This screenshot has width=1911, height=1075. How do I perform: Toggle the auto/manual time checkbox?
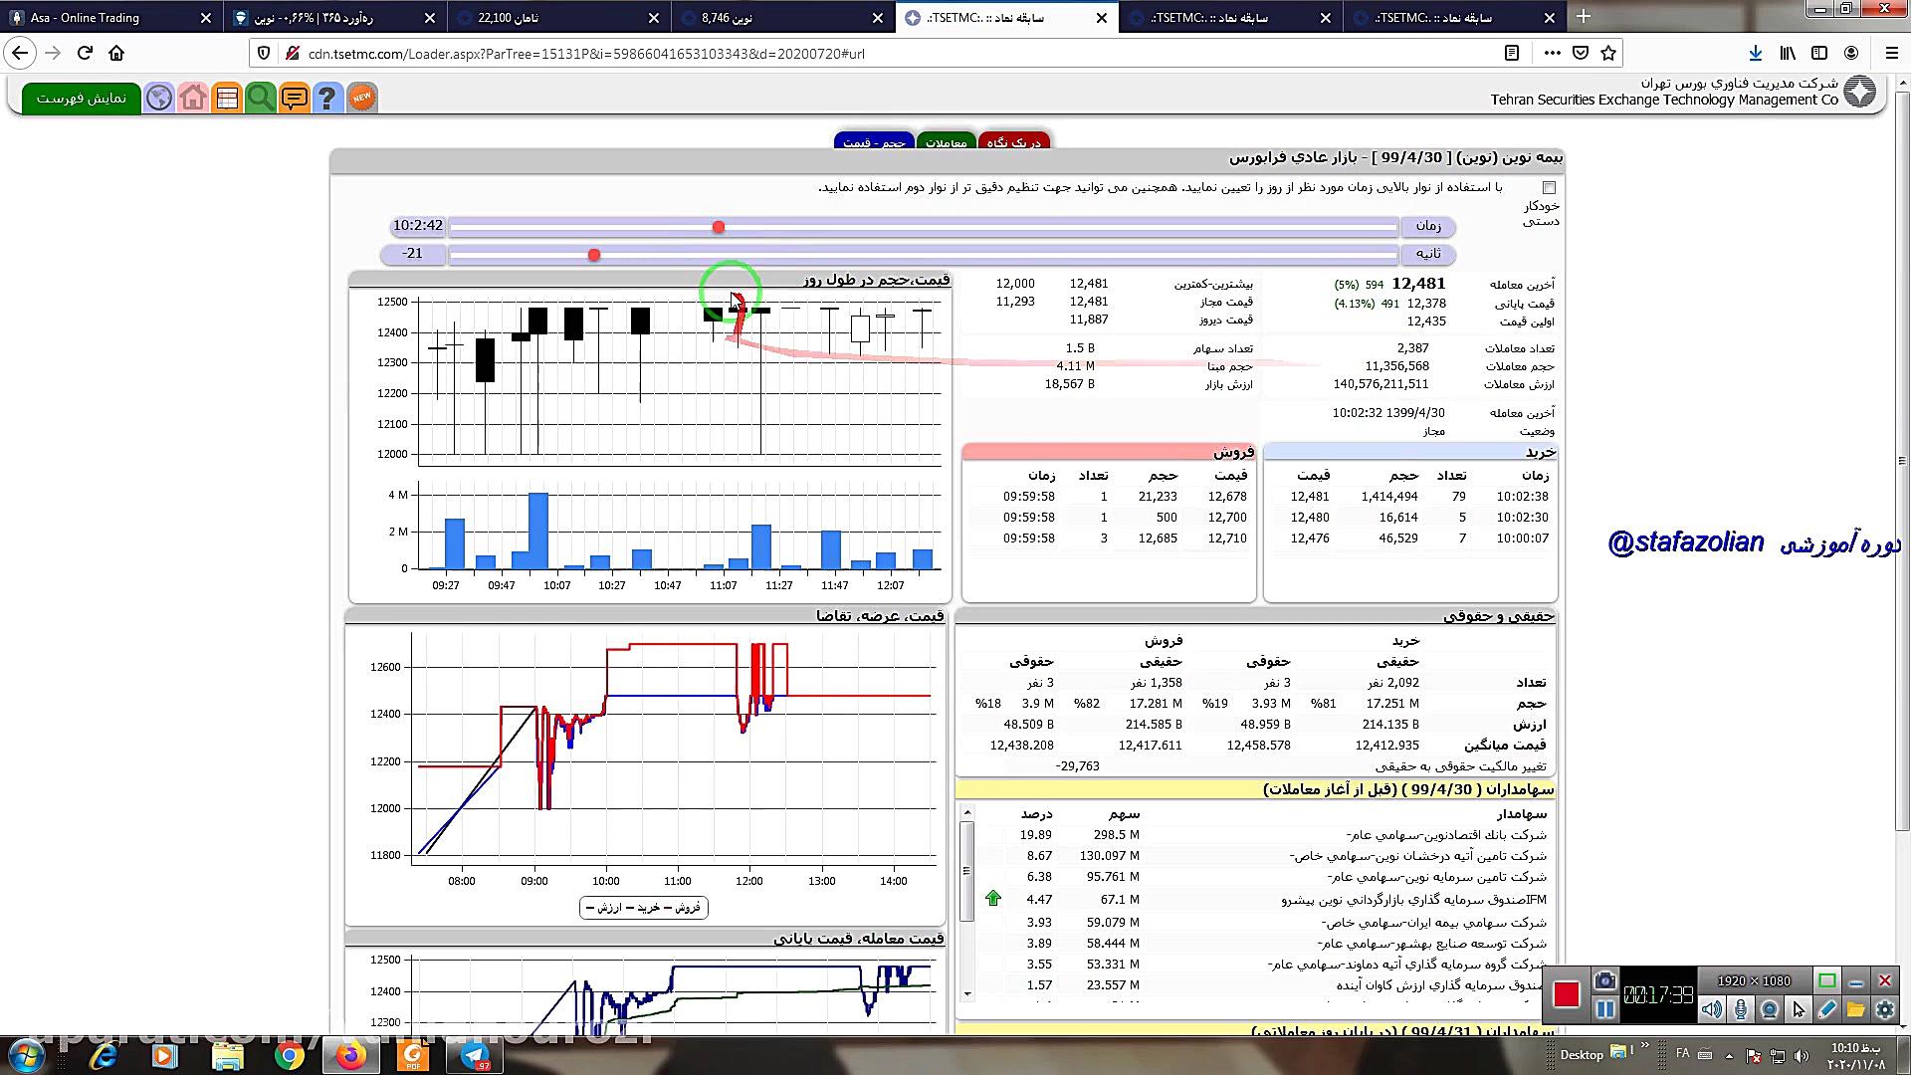(1549, 188)
